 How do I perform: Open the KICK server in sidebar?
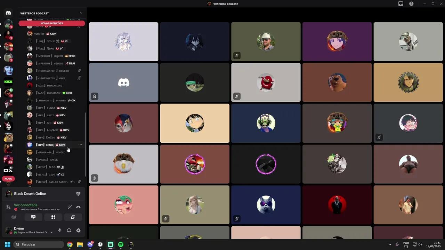[x=8, y=82]
